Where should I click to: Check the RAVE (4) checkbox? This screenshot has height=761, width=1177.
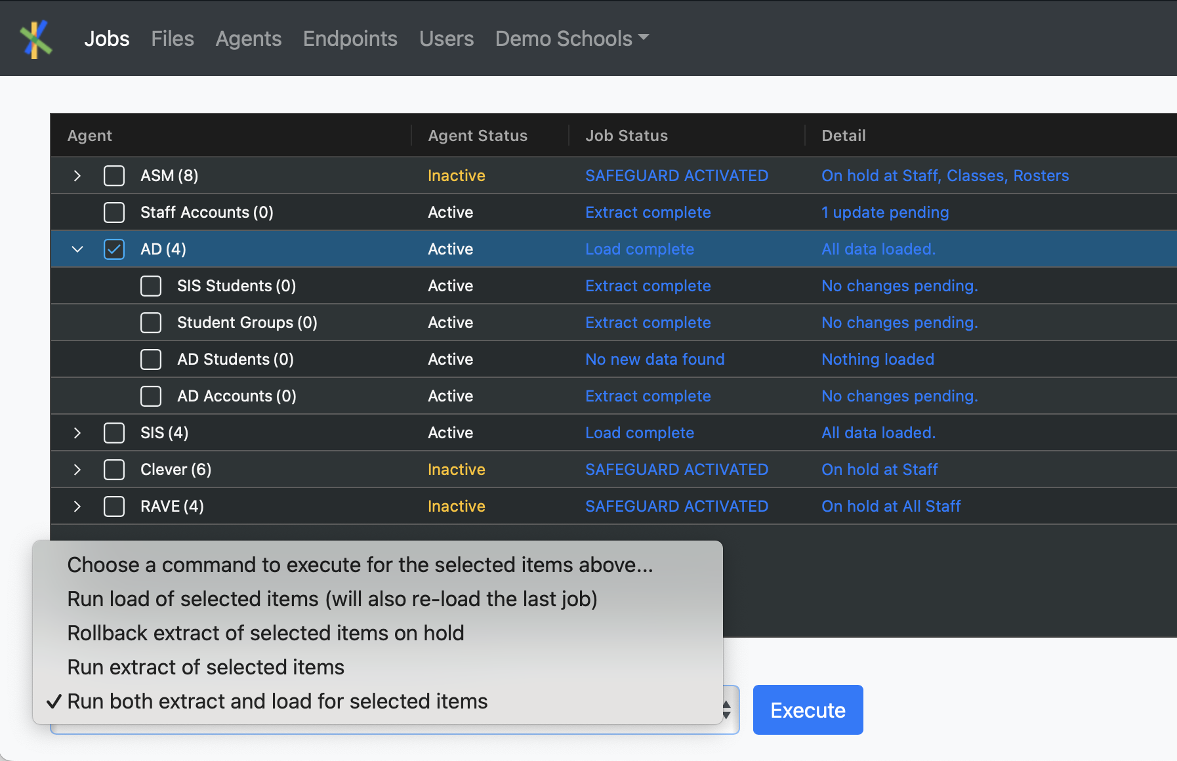tap(114, 506)
